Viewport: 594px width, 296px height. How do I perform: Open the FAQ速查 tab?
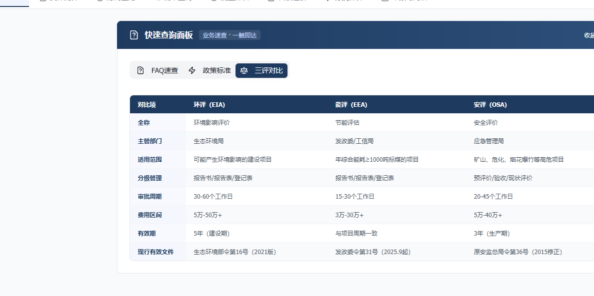[x=157, y=70]
